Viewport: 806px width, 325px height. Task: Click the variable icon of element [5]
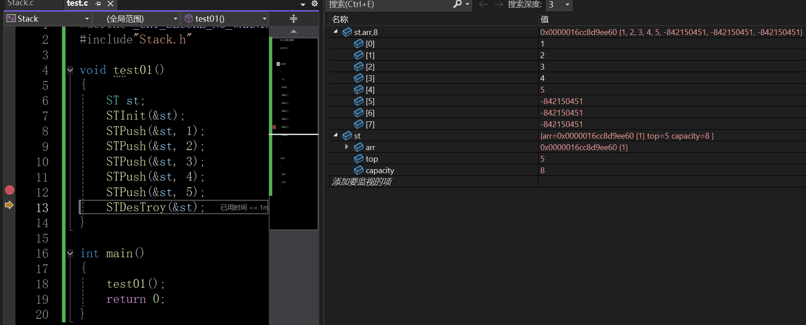point(359,101)
